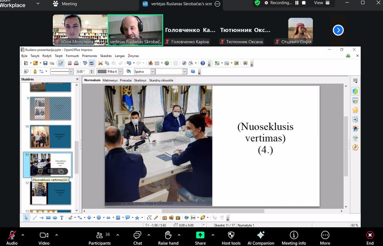Screen dimensions: 383x246
Task: Open OpenOffice Help question mark icon
Action: [203, 63]
